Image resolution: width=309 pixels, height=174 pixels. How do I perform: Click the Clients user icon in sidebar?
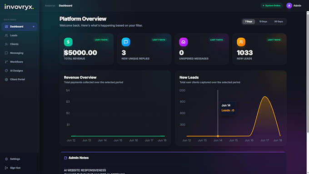6,44
